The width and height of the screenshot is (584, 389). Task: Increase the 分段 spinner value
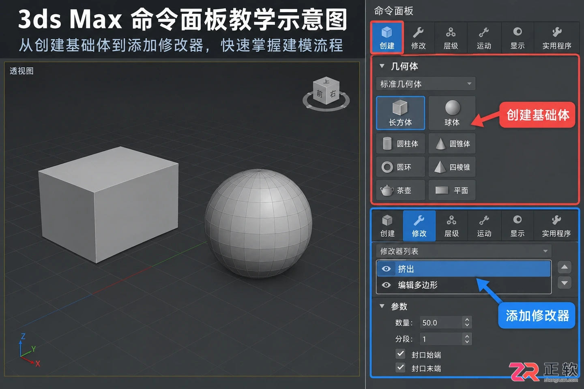click(x=467, y=336)
